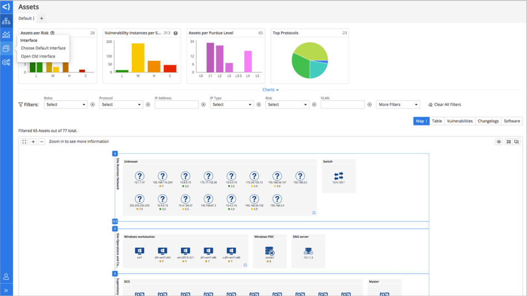Zoom in the map with plus button

click(33, 142)
